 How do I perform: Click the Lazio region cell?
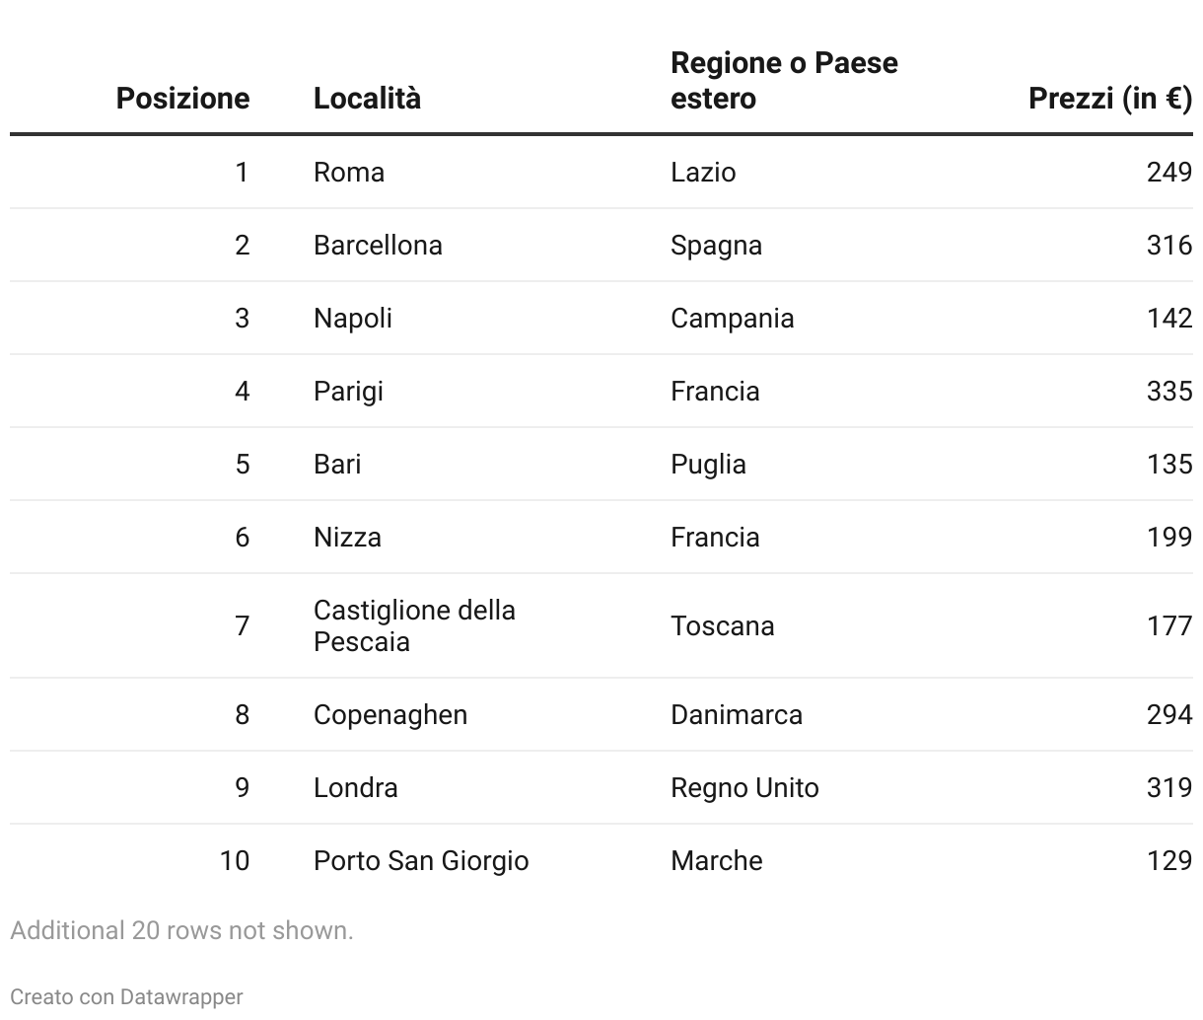pyautogui.click(x=703, y=173)
